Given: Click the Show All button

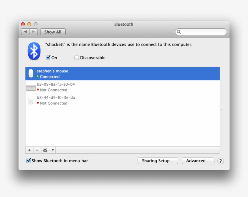Looking at the screenshot, I should (x=53, y=32).
